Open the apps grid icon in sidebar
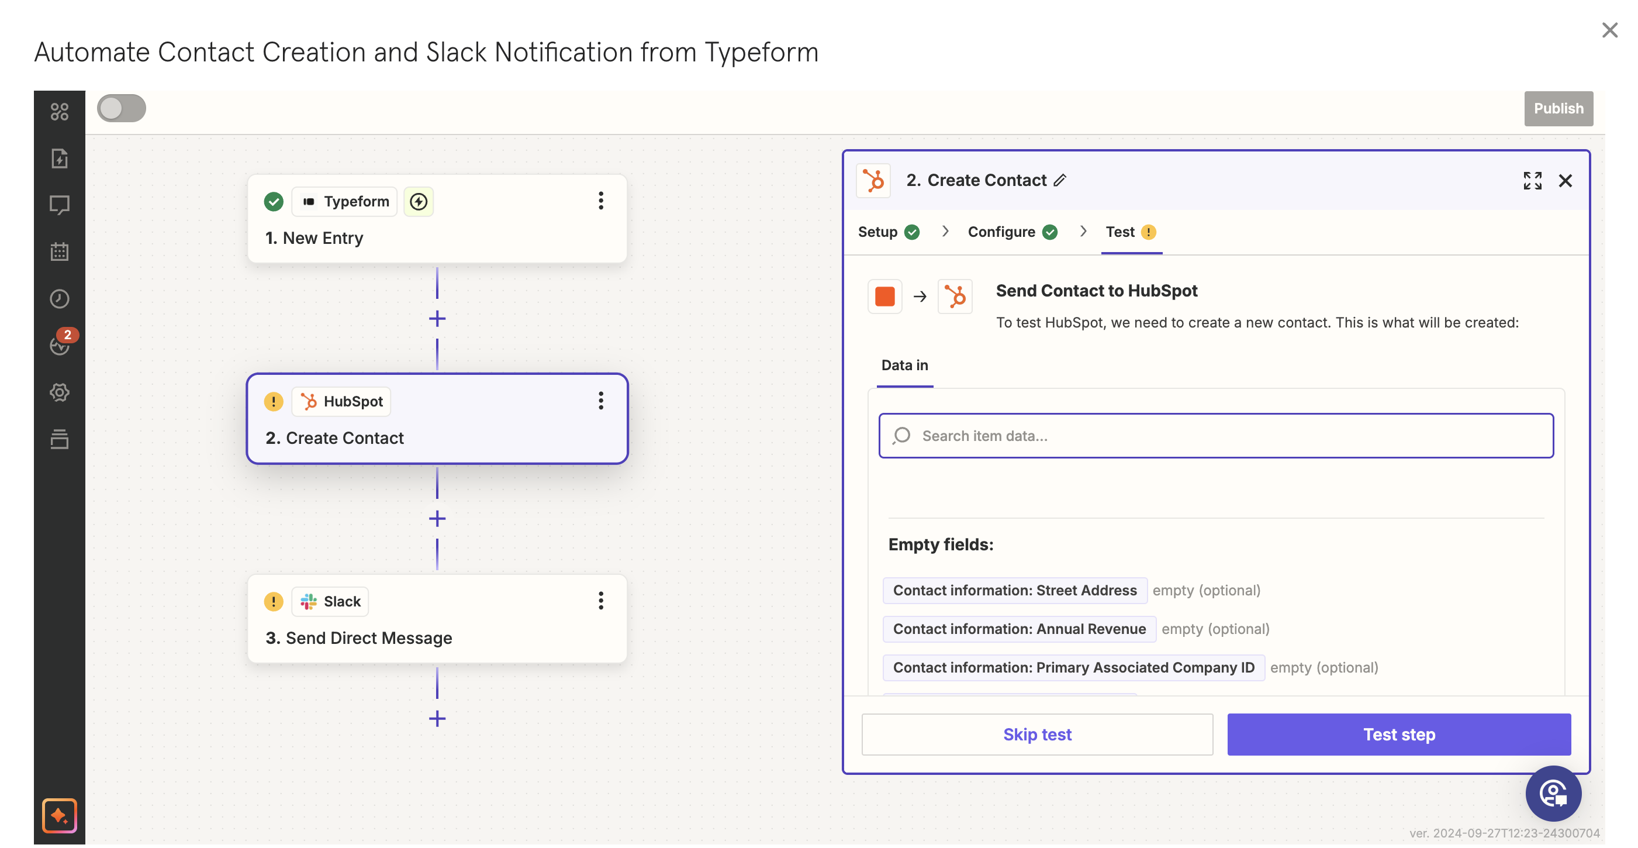 59,112
